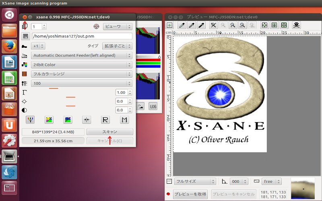
Task: Click the プレビューを取得 acquire preview button
Action: (x=190, y=194)
